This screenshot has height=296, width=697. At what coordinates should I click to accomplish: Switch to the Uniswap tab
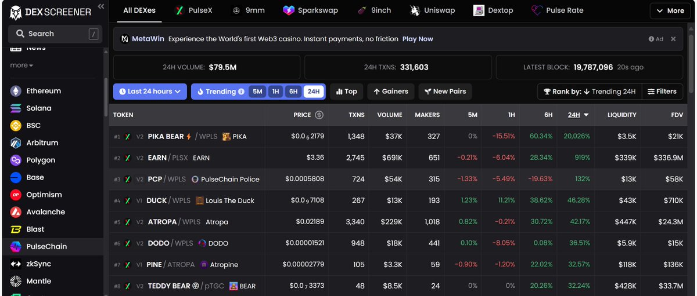tap(433, 10)
